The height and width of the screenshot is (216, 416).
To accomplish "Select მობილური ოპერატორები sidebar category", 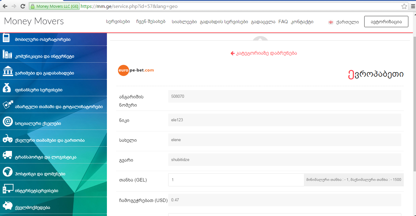I will [x=53, y=39].
